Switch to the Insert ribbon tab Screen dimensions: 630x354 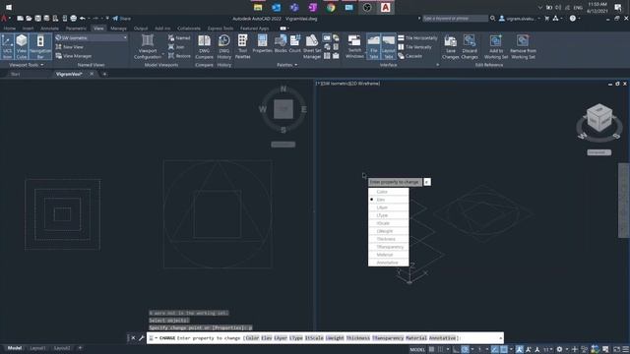point(29,29)
